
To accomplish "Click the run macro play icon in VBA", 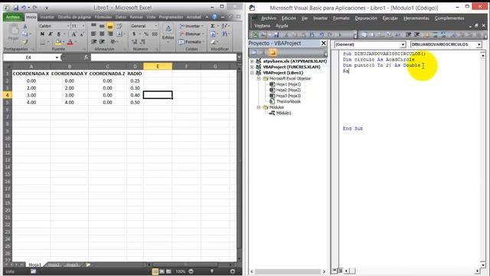I will tap(340, 34).
